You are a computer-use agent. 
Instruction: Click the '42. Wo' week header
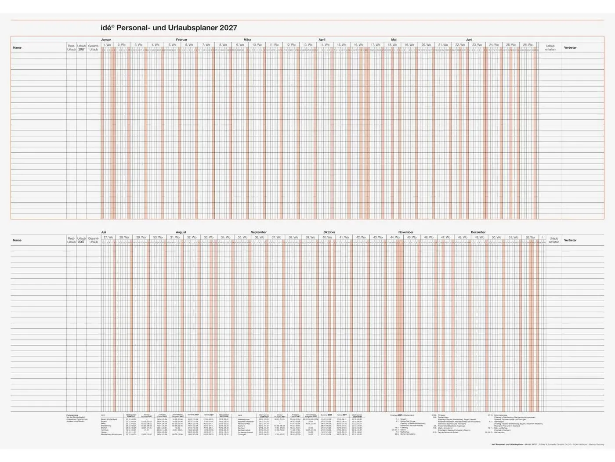[361, 237]
